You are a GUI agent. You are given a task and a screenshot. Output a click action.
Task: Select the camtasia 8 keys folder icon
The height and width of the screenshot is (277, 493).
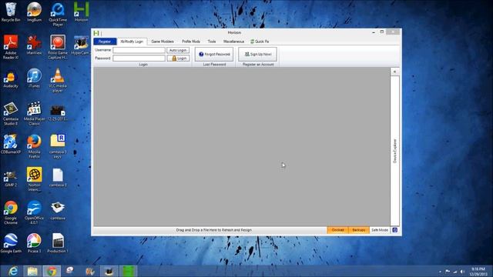tap(58, 146)
